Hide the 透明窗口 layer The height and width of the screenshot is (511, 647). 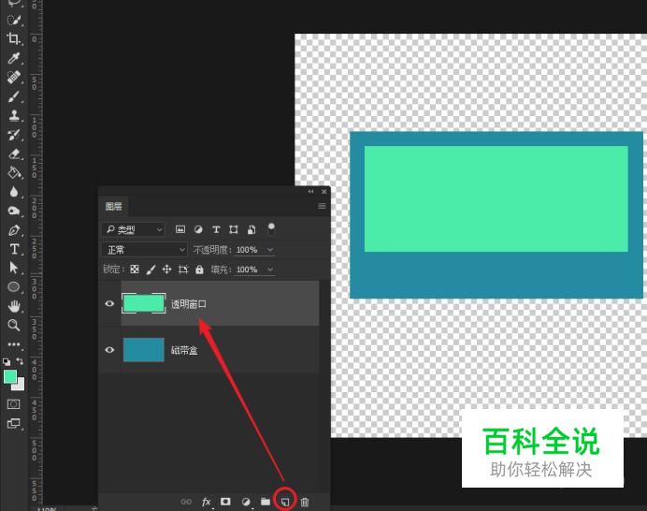pos(109,303)
